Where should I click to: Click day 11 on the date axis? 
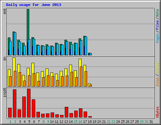click(57, 122)
